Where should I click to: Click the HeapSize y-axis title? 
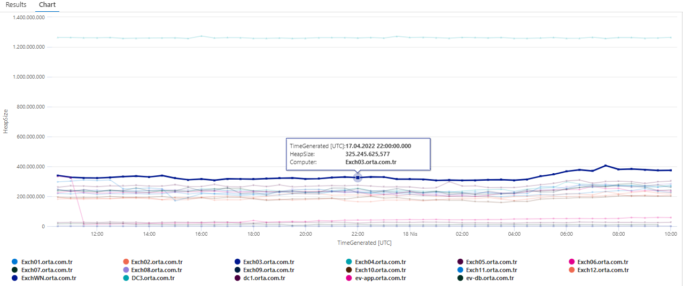[x=6, y=122]
